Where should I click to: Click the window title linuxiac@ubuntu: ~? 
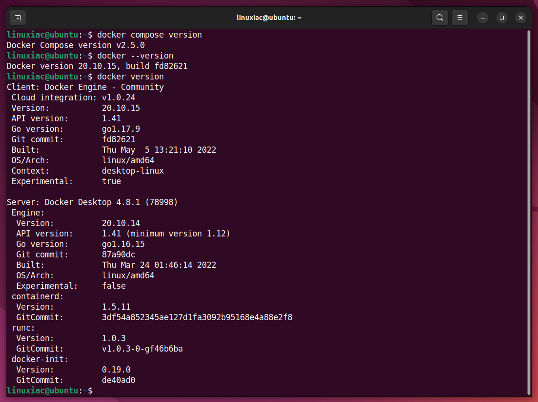point(269,18)
